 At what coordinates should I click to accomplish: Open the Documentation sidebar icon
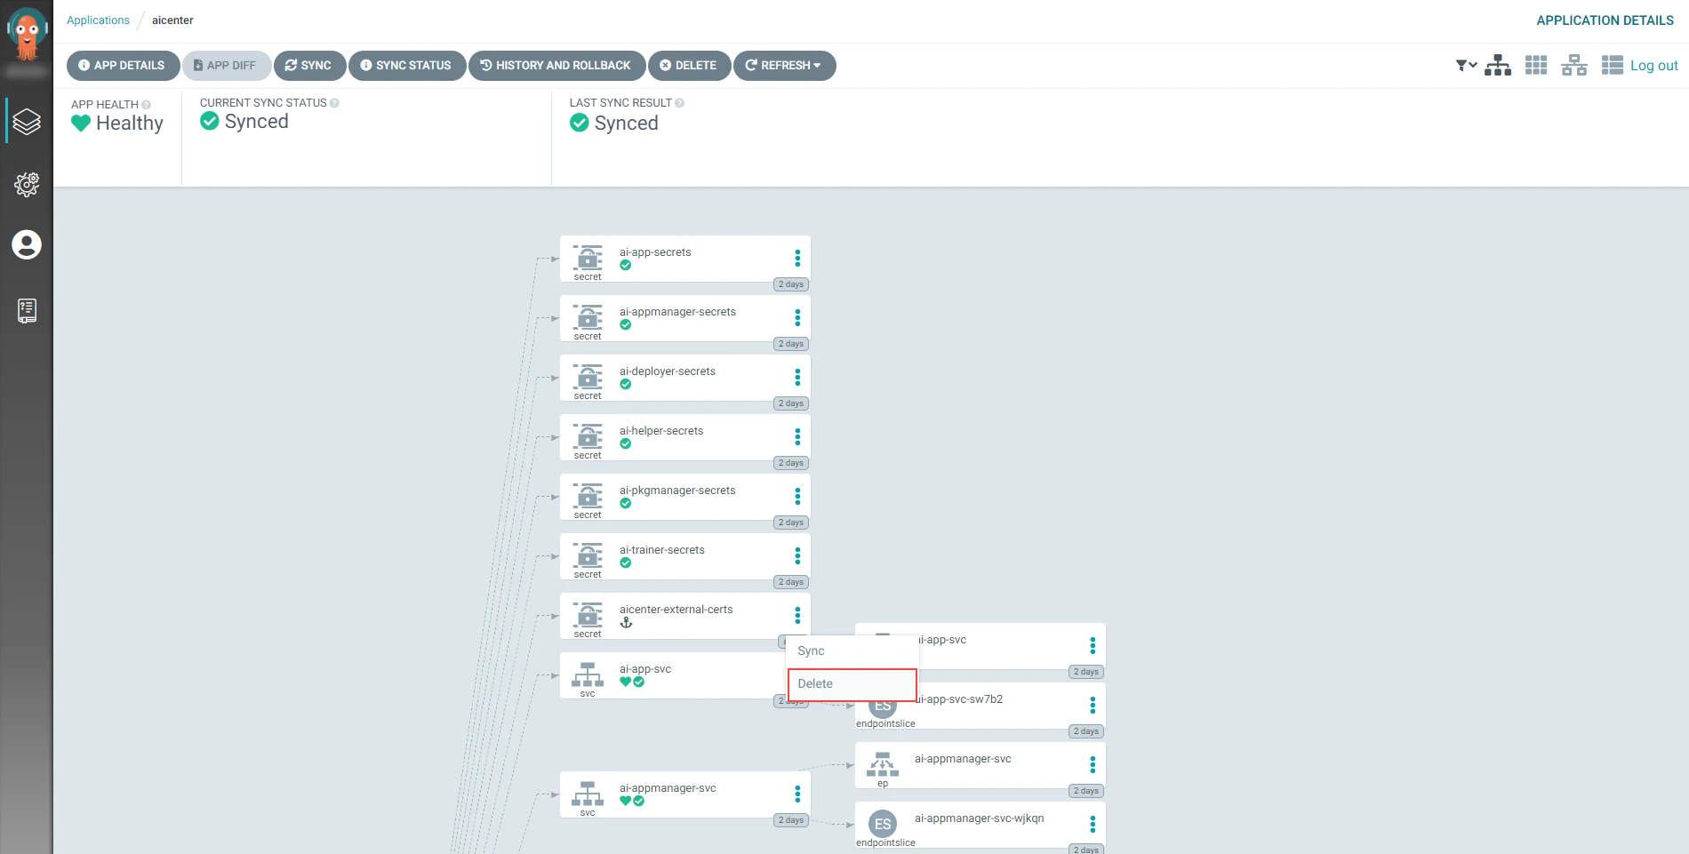pos(27,310)
